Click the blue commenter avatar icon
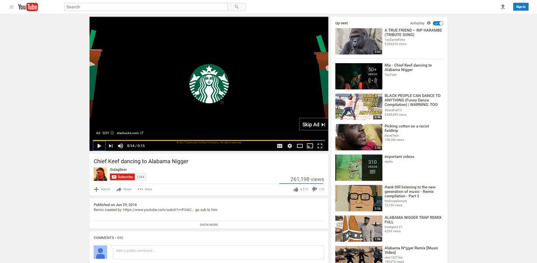Image resolution: width=537 pixels, height=263 pixels. 100,252
